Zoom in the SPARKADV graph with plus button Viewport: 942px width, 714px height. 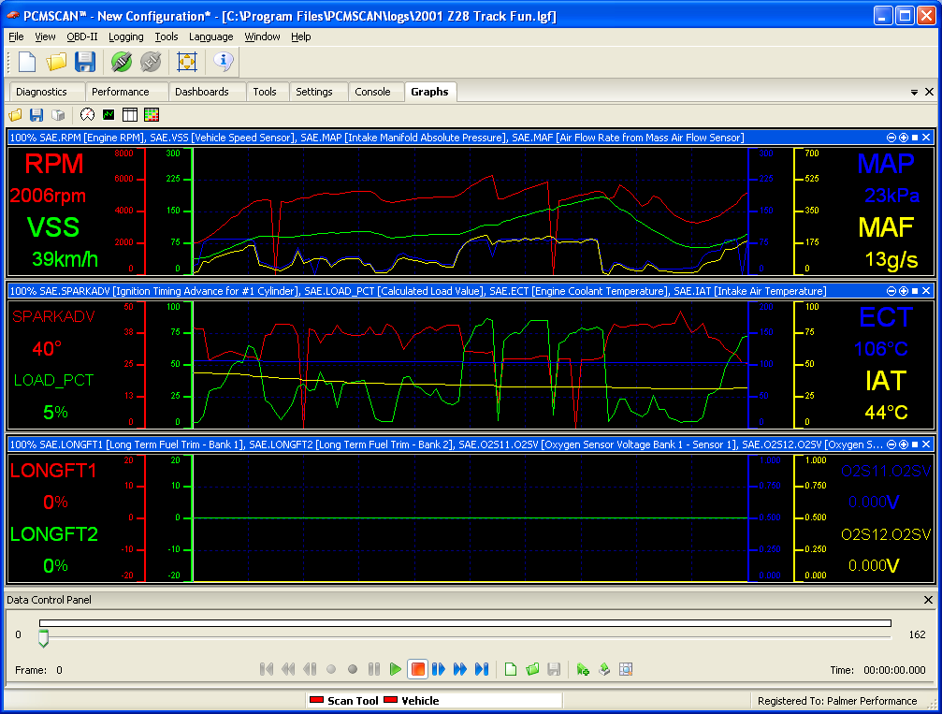tap(904, 291)
